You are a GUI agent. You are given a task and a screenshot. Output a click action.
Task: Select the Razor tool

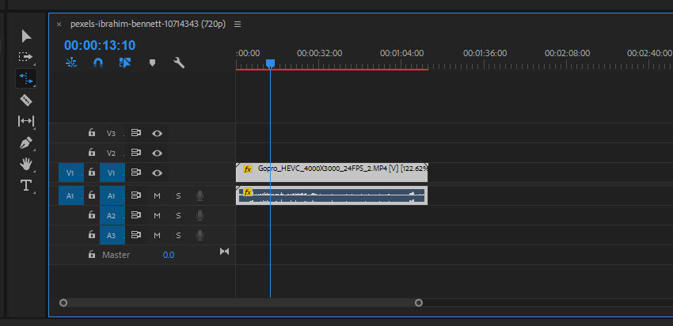point(26,100)
